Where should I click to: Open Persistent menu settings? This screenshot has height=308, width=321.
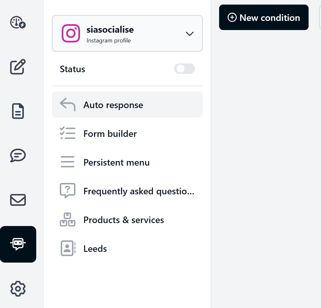click(116, 162)
